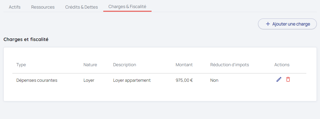
Task: Click the Loyer appartement description
Action: (x=132, y=80)
